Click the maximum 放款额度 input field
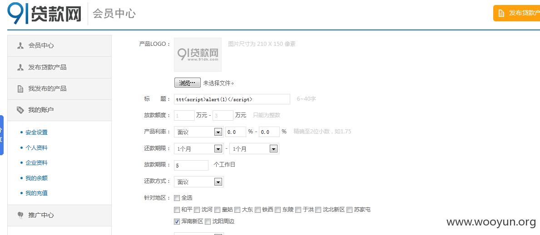 [223, 116]
